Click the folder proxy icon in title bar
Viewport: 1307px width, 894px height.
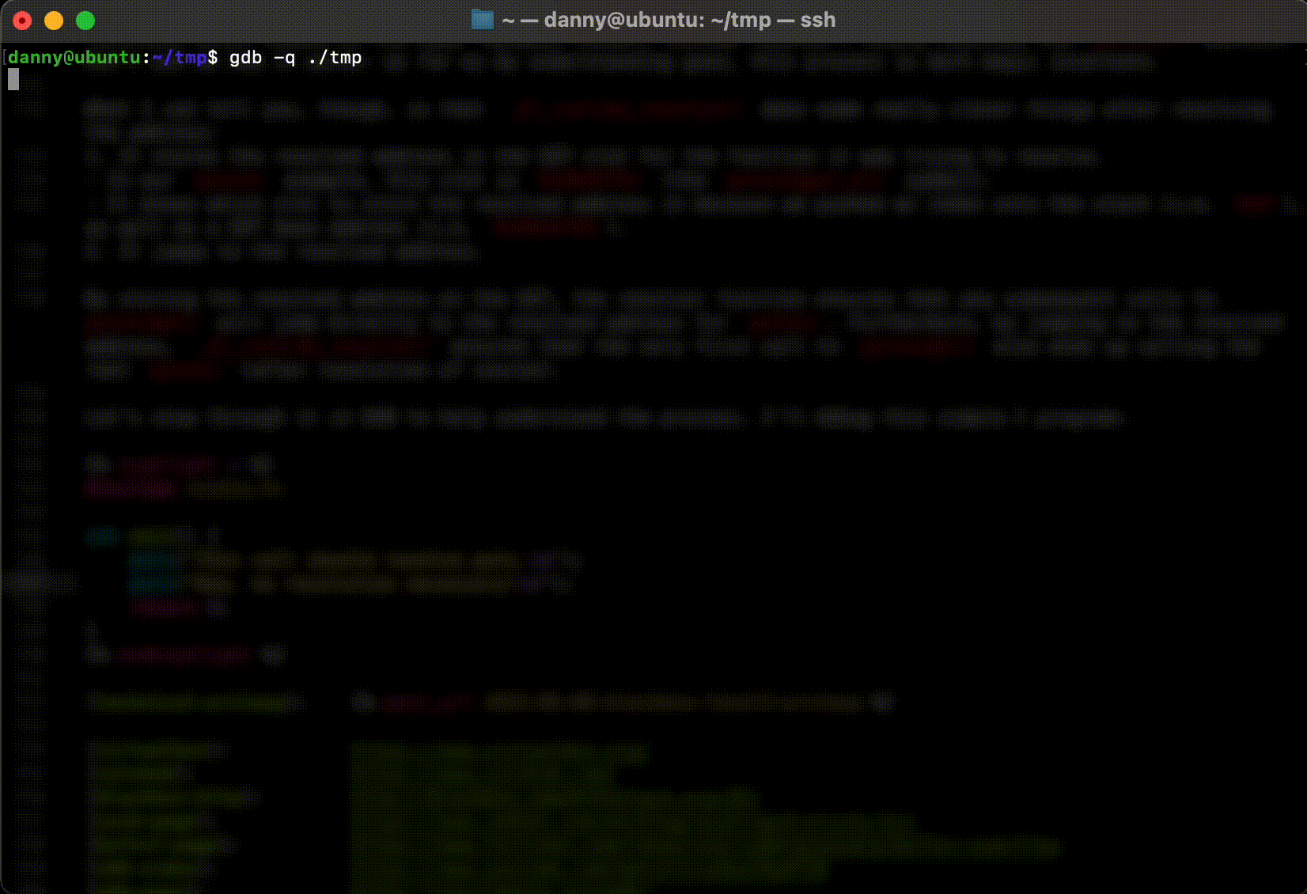click(x=482, y=20)
